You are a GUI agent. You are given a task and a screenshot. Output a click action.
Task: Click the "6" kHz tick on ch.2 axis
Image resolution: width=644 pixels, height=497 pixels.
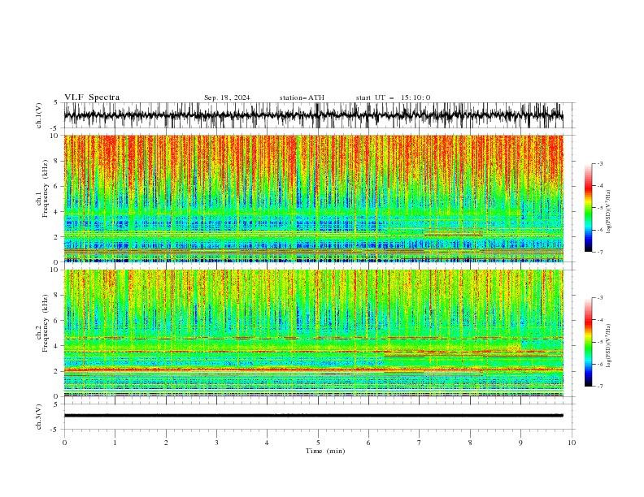click(57, 321)
